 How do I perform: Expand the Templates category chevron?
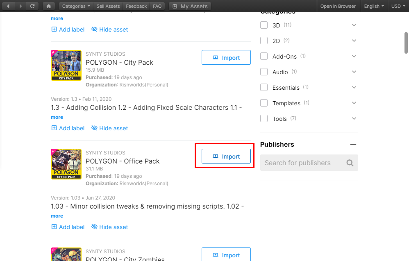[x=354, y=103]
